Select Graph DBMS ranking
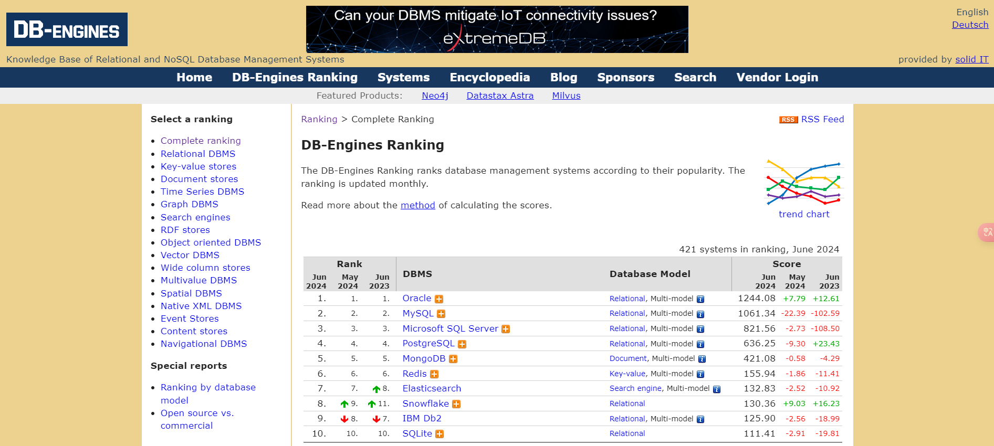Viewport: 994px width, 446px height. 189,204
